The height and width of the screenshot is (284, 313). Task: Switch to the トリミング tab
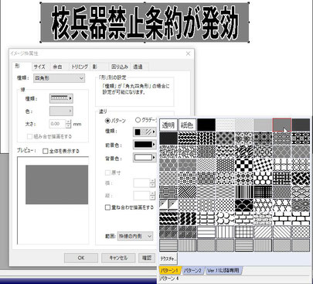point(80,67)
